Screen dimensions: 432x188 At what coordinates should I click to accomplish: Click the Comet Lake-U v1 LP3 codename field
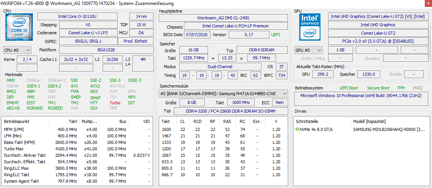pyautogui.click(x=88, y=33)
